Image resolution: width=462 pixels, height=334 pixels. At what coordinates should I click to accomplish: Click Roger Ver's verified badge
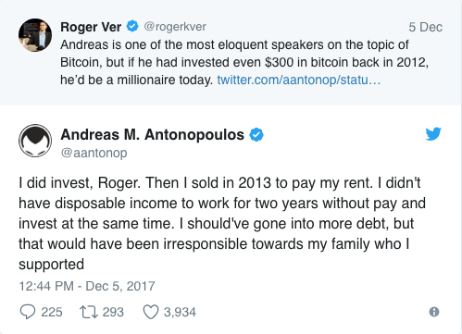132,26
